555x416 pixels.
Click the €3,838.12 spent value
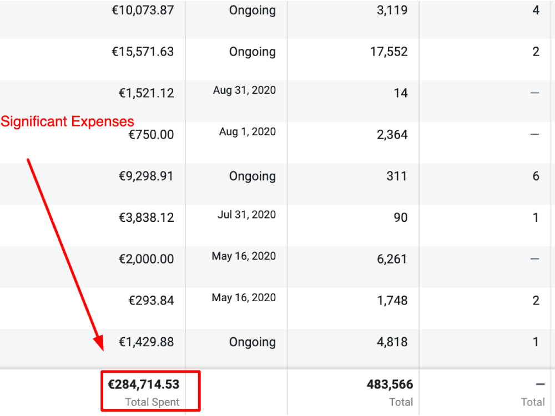[146, 218]
